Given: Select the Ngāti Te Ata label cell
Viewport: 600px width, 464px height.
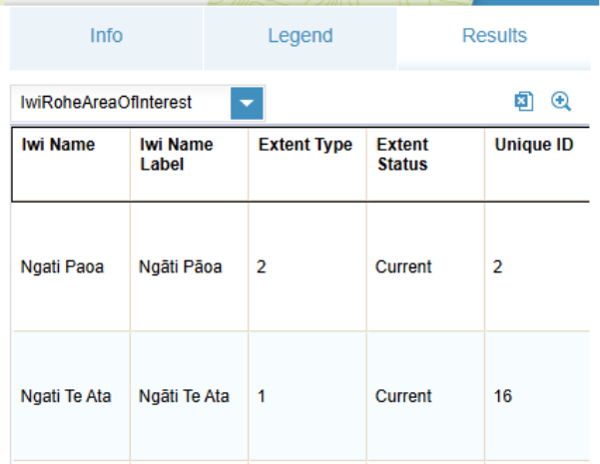Looking at the screenshot, I should tap(190, 396).
